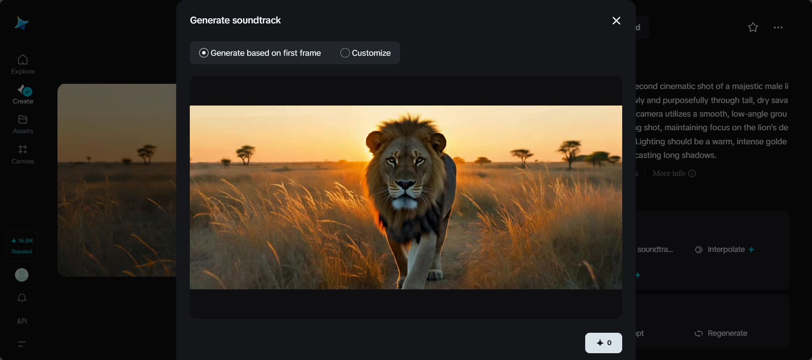
Task: Open the Assets folder in sidebar
Action: [23, 124]
